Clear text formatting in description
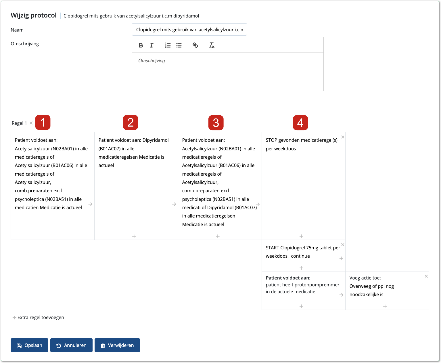 (212, 45)
